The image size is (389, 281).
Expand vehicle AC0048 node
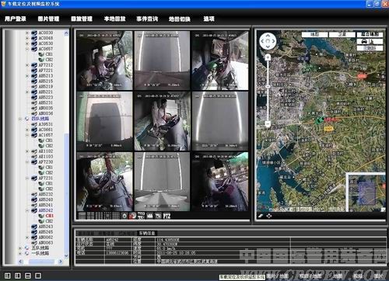point(27,38)
